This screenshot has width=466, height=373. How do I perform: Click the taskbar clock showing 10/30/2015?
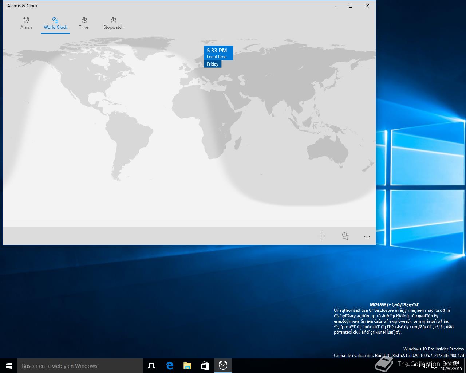[x=451, y=366]
